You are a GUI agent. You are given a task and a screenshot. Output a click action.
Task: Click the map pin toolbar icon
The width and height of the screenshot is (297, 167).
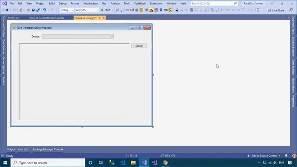(161, 10)
